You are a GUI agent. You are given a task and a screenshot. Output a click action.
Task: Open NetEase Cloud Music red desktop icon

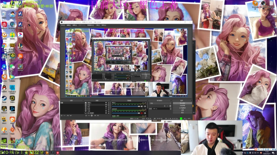(4, 25)
